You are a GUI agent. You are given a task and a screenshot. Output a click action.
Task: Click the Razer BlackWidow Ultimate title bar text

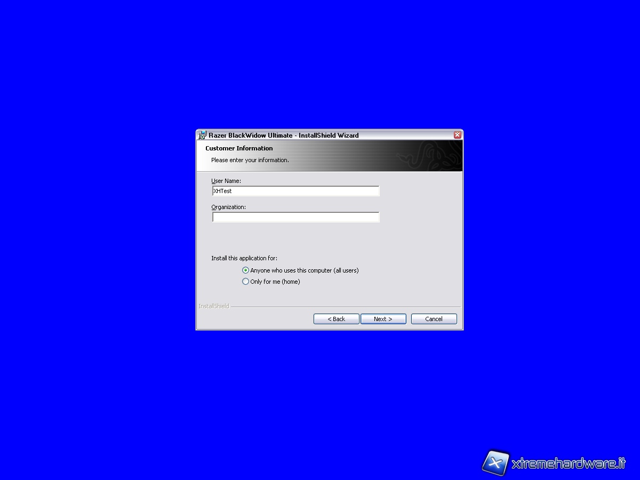click(x=283, y=135)
